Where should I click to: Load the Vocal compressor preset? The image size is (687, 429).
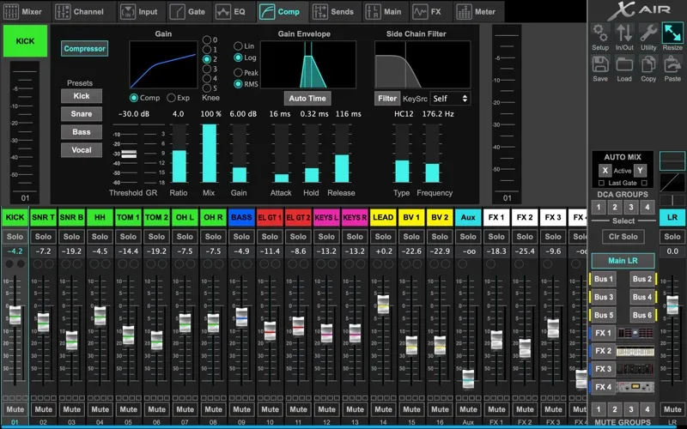pyautogui.click(x=82, y=149)
